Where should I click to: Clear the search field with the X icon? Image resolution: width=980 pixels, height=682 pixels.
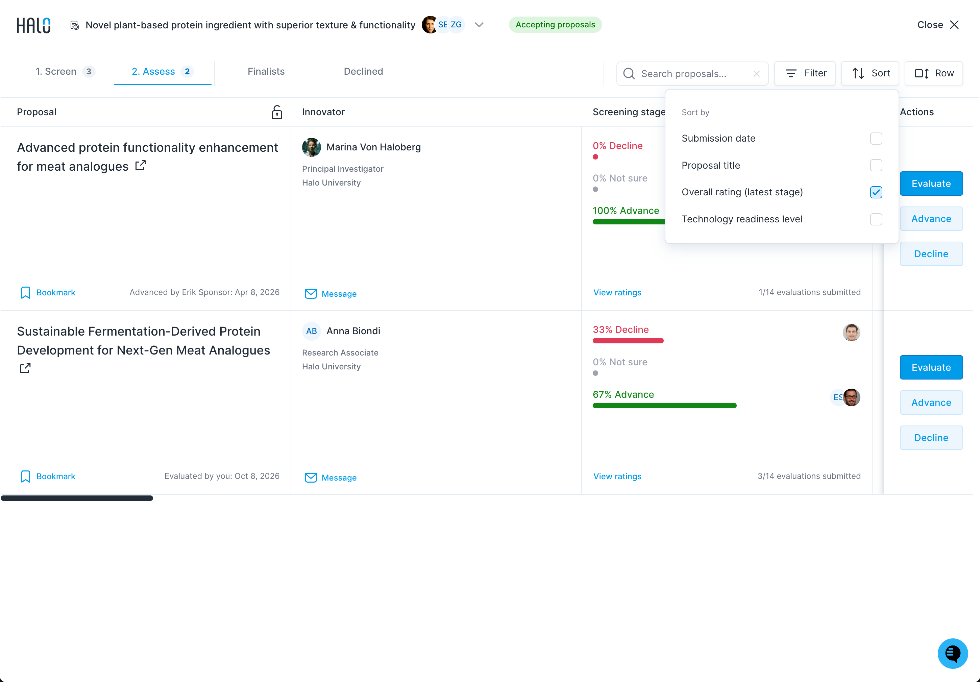756,74
